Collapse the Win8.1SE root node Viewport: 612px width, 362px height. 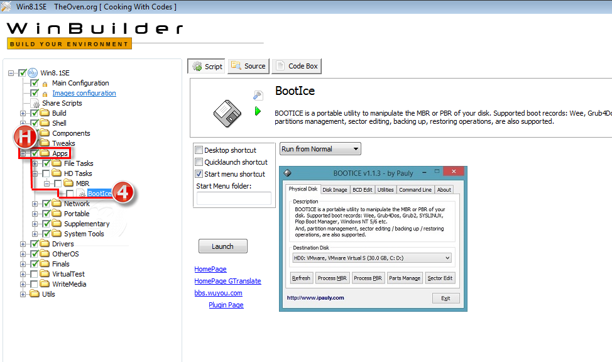click(11, 73)
